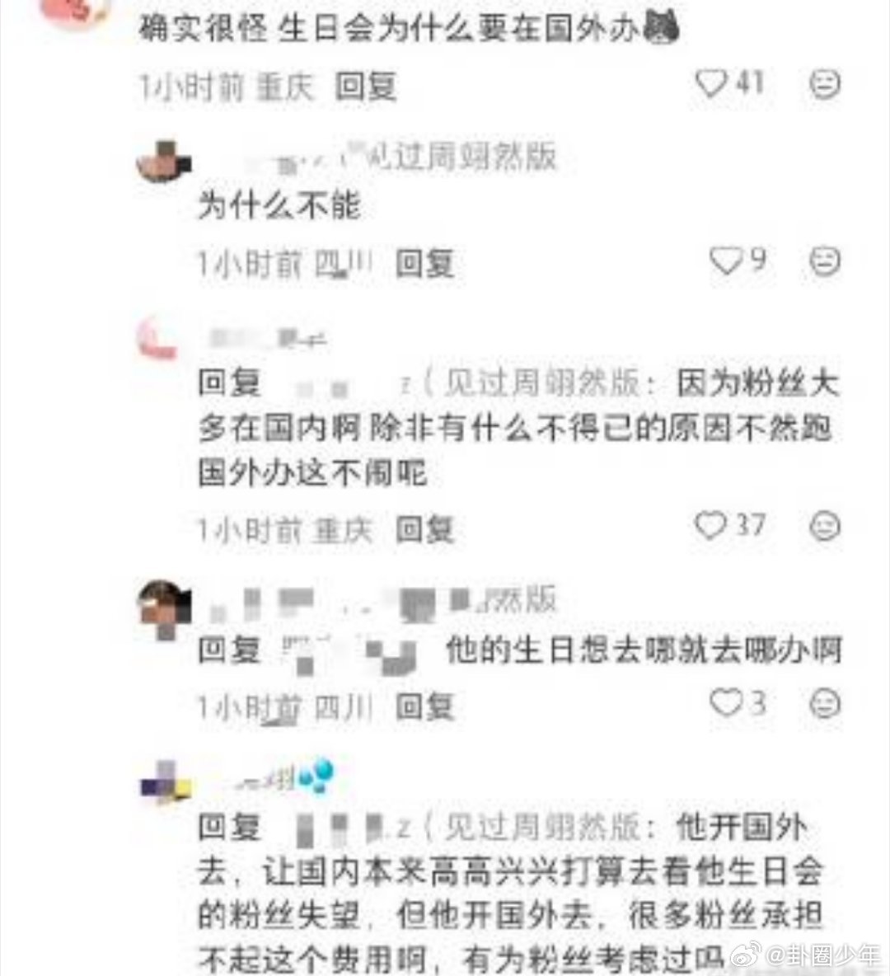Open pink avatar of 重庆 replier
The image size is (890, 976).
[x=157, y=338]
